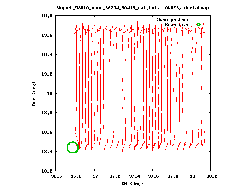The height and width of the screenshot is (187, 249).
Task: Click the plot title text at top
Action: pos(132,7)
